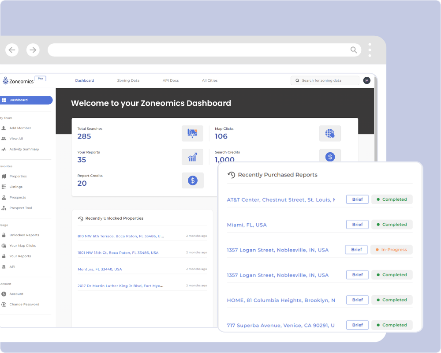441x353 pixels.
Task: Click the Your Reports lock icon in sidebar
Action: coord(4,256)
